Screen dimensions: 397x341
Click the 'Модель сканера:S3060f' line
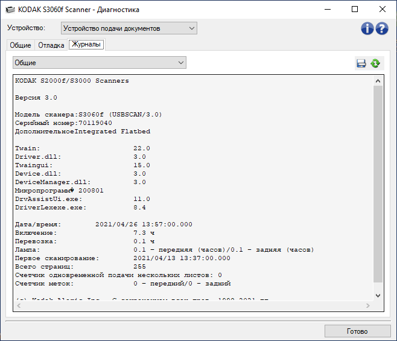(x=88, y=115)
